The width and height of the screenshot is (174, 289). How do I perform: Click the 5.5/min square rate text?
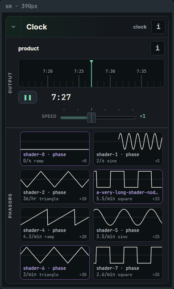point(114,199)
